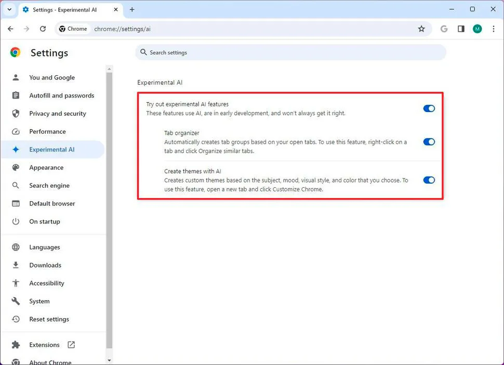The height and width of the screenshot is (365, 504).
Task: Open a new tab with plus button
Action: pos(132,10)
